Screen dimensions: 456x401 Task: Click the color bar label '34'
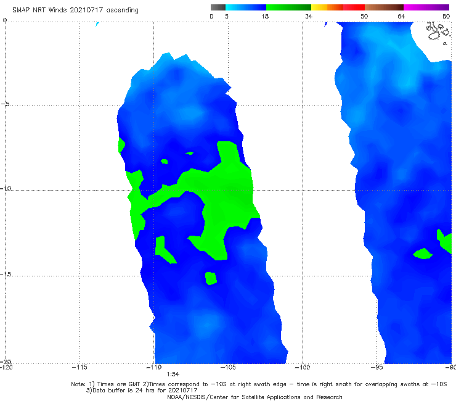[309, 16]
